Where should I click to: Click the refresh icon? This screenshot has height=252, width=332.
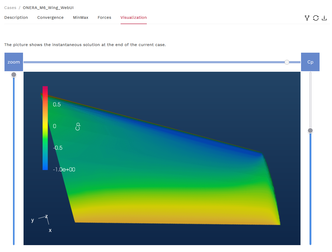[316, 18]
